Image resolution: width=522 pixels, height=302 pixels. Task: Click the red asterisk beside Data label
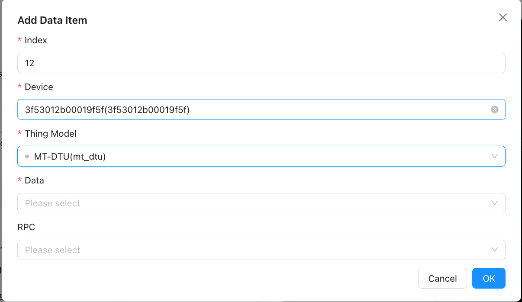pyautogui.click(x=19, y=180)
